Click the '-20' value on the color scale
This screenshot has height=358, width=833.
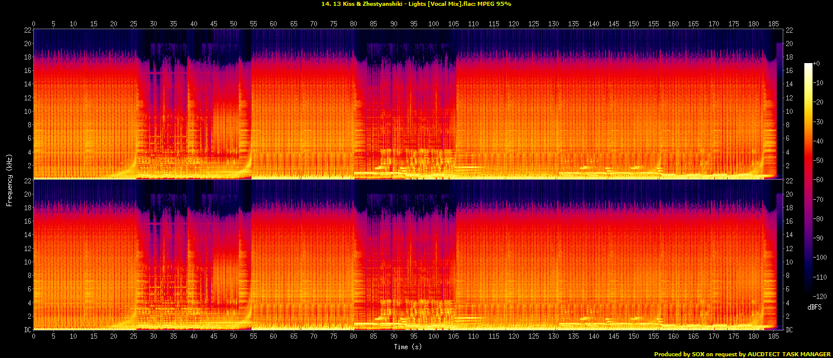[819, 102]
